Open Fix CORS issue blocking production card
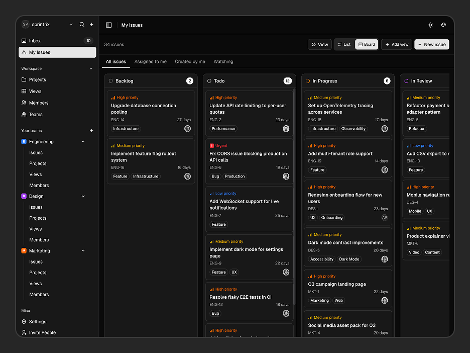The height and width of the screenshot is (353, 470). 250,161
